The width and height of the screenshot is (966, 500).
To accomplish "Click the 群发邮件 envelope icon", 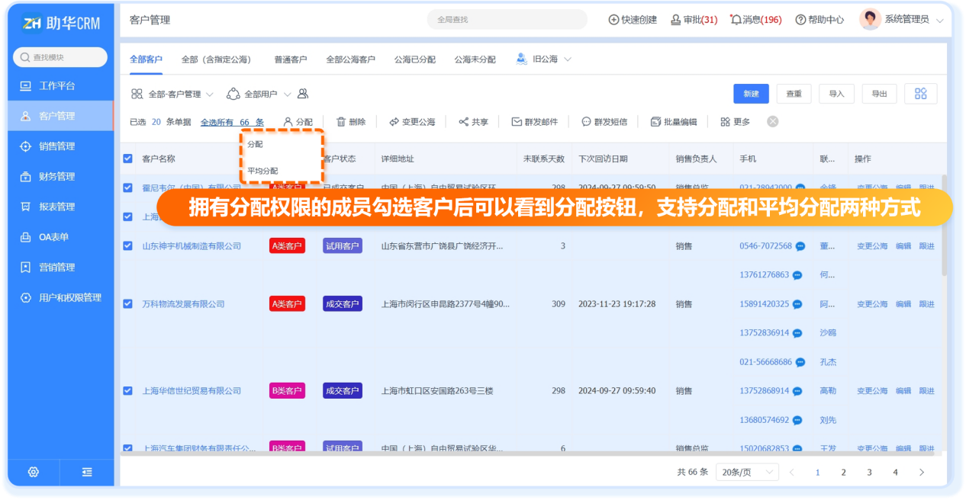I will click(x=517, y=122).
